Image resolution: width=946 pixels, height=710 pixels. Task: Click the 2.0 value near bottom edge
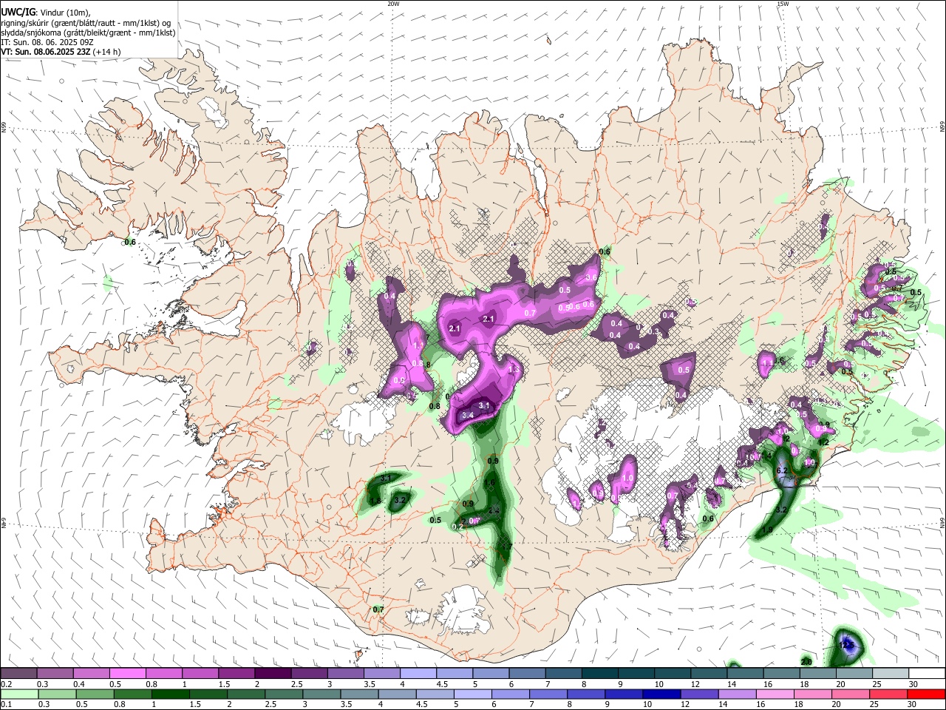tap(806, 661)
